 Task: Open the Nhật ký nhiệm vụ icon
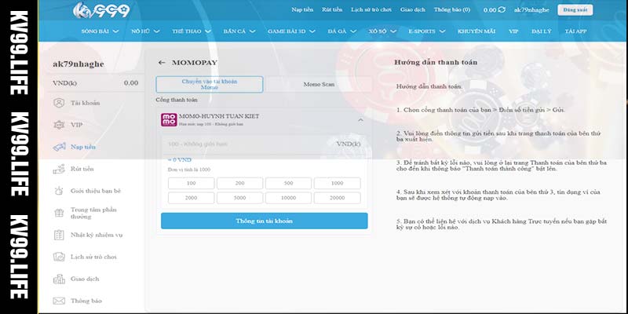pyautogui.click(x=58, y=235)
